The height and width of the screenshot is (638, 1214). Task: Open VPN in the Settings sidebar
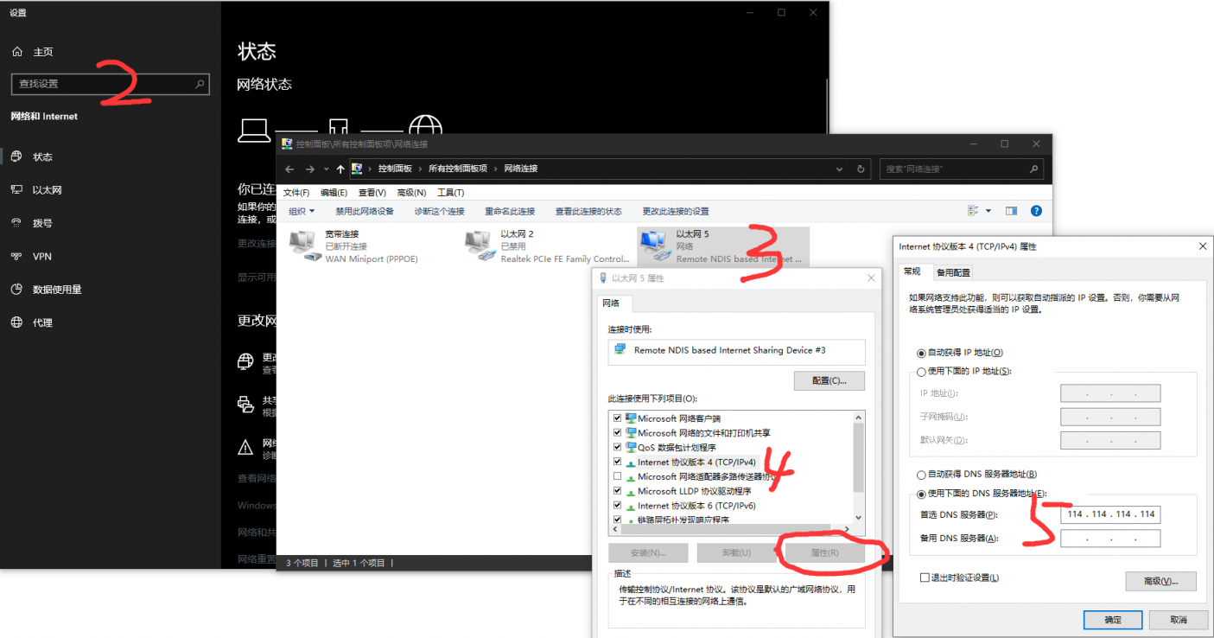point(42,257)
